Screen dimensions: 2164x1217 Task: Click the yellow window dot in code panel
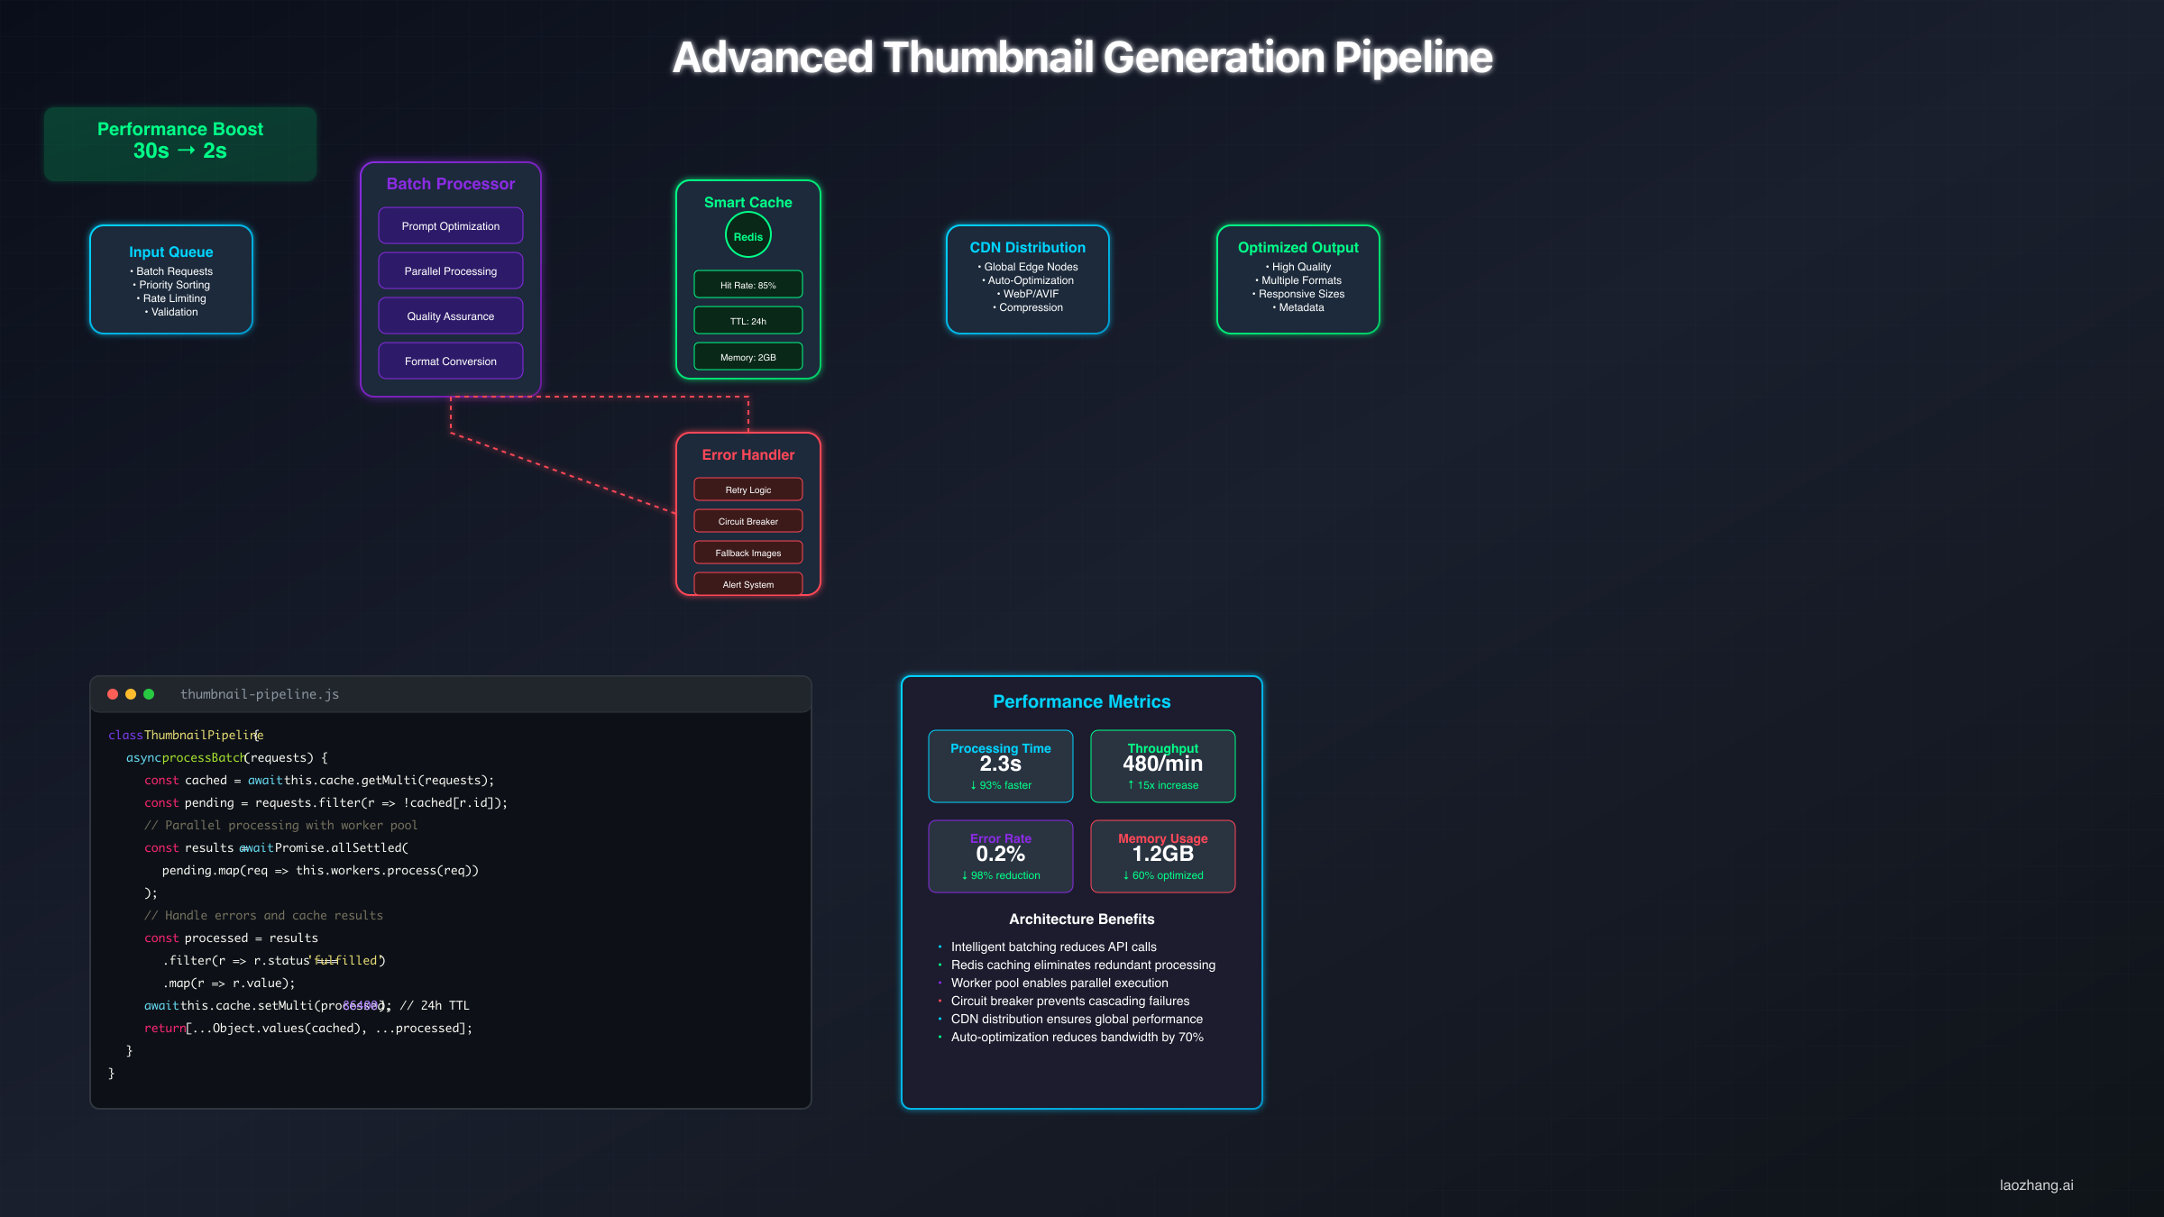tap(131, 694)
